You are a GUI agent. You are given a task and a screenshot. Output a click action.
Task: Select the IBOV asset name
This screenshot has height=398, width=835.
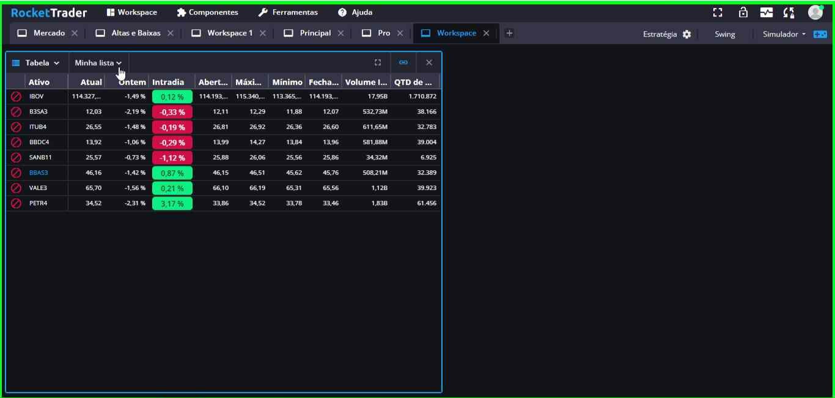(37, 96)
